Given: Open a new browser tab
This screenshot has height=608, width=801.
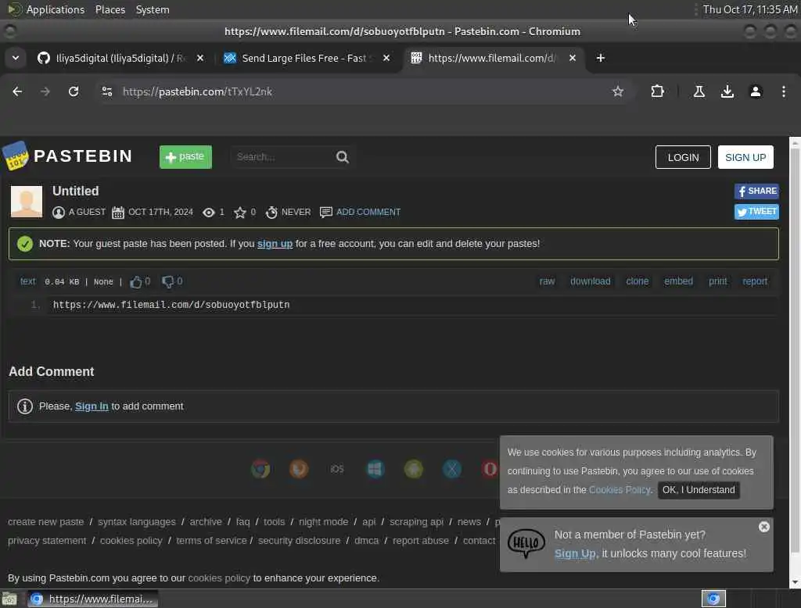Looking at the screenshot, I should click(x=600, y=58).
